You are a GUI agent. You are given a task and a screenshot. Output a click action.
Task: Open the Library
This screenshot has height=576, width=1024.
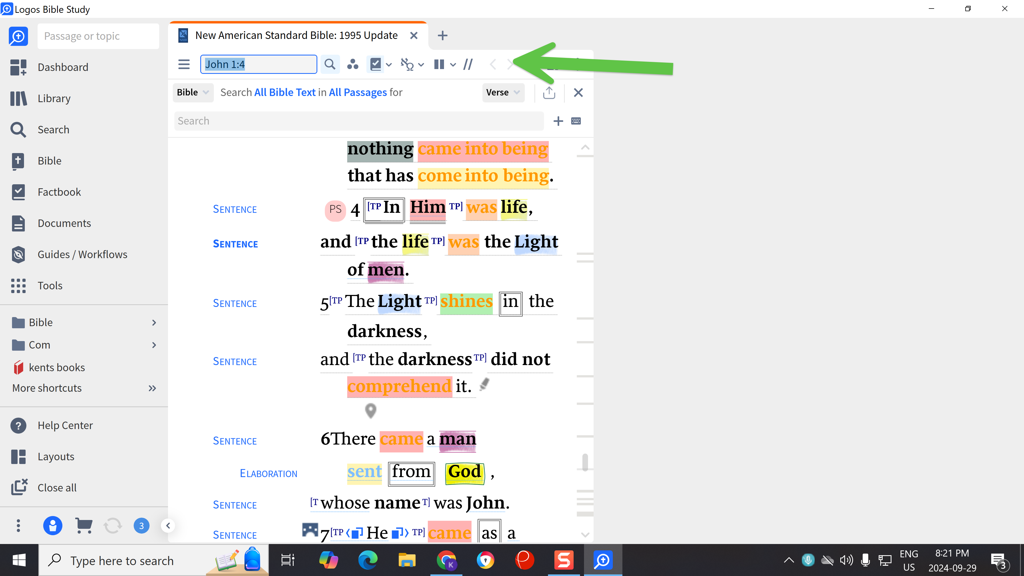(x=41, y=98)
